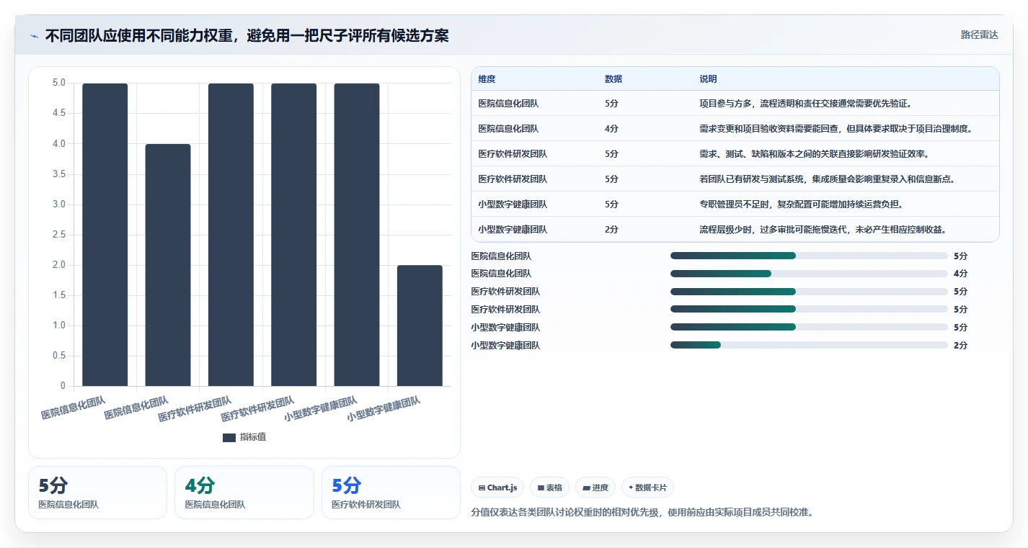The height and width of the screenshot is (548, 1028).
Task: Click the 数据 column header
Action: (613, 79)
